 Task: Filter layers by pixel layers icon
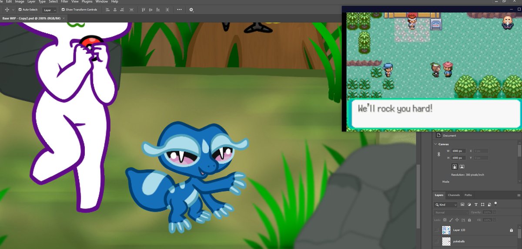point(462,204)
